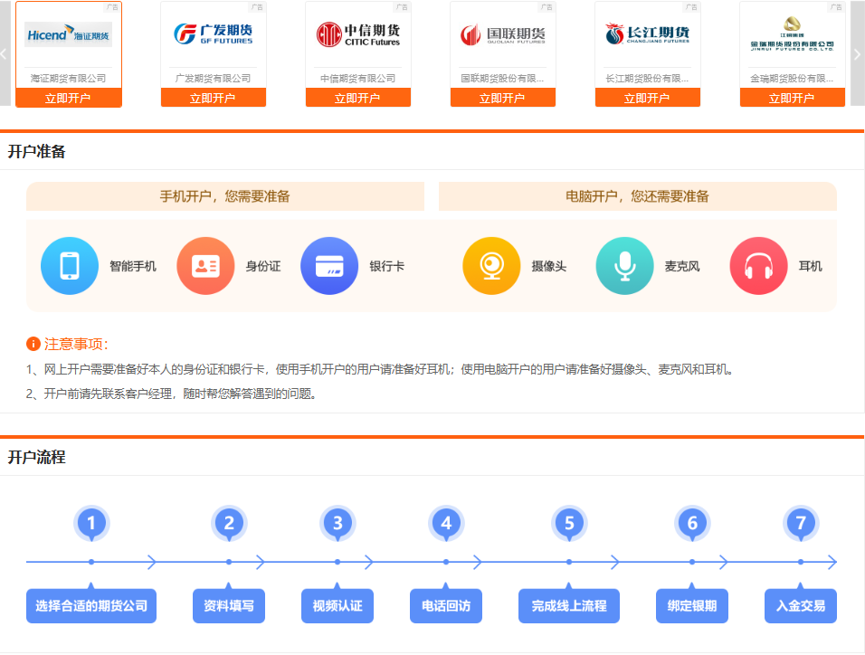Click the 入金交易 step label
This screenshot has height=655, width=865.
[801, 606]
